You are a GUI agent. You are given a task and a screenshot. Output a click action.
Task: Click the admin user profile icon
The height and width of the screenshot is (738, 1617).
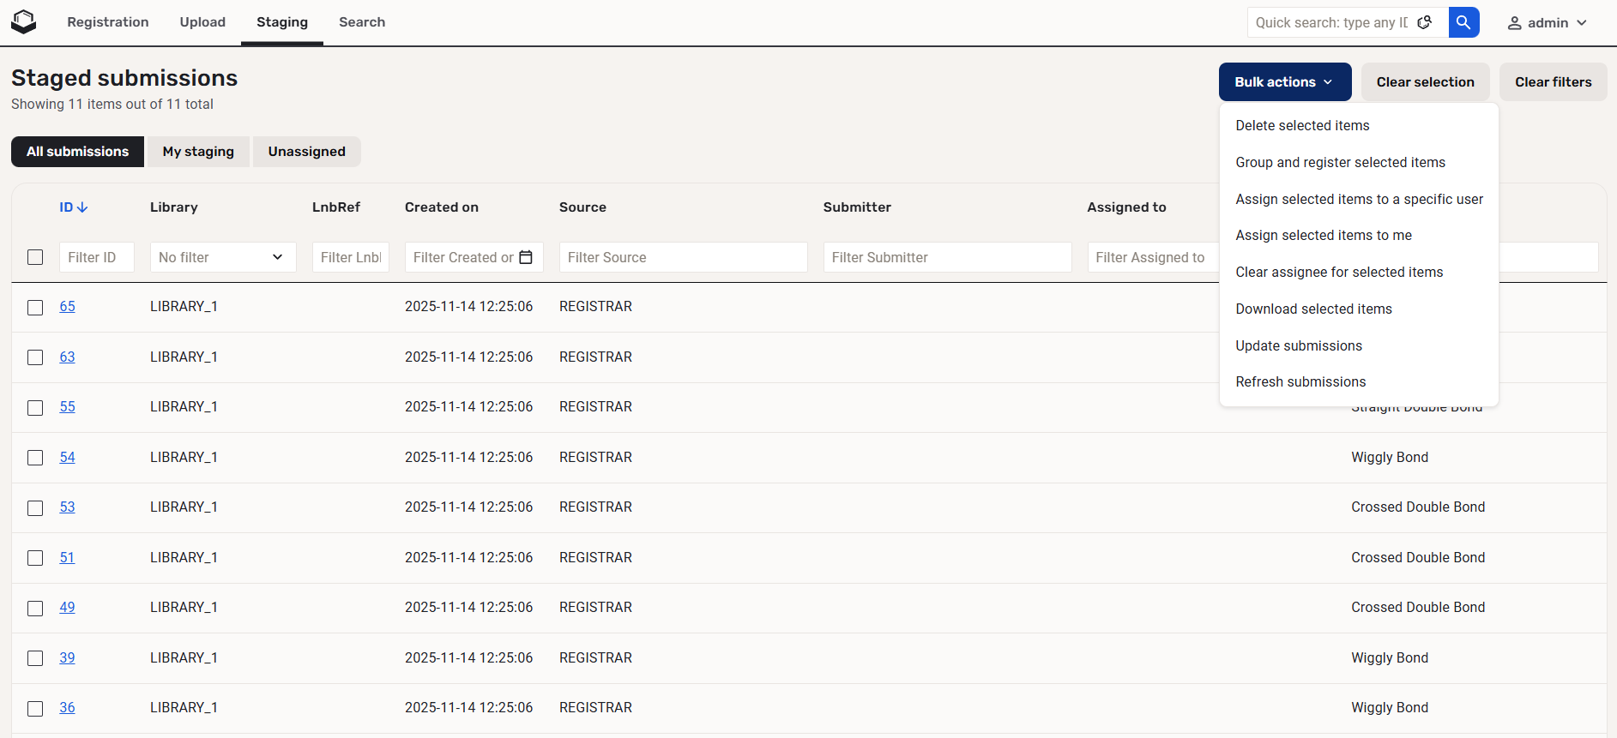click(x=1515, y=23)
